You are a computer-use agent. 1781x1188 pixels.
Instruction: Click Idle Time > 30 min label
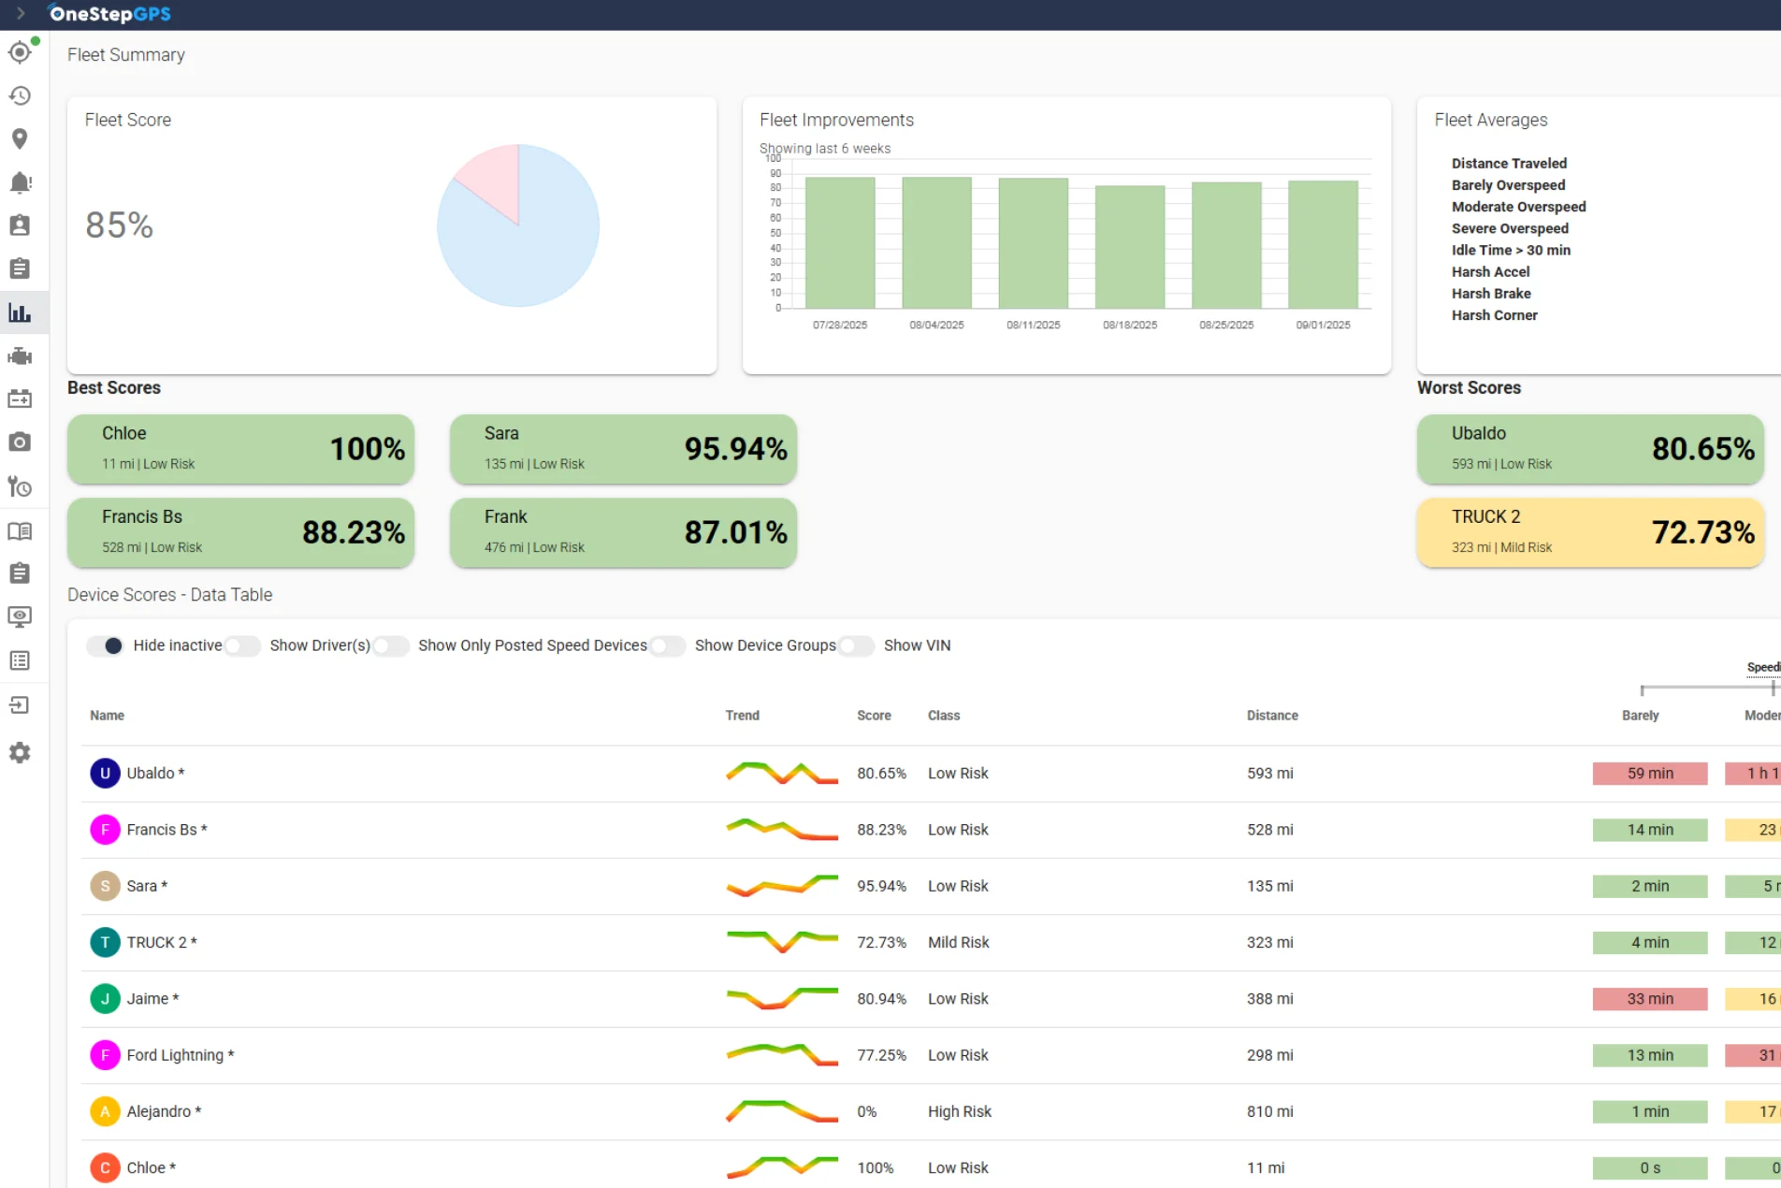(1511, 250)
